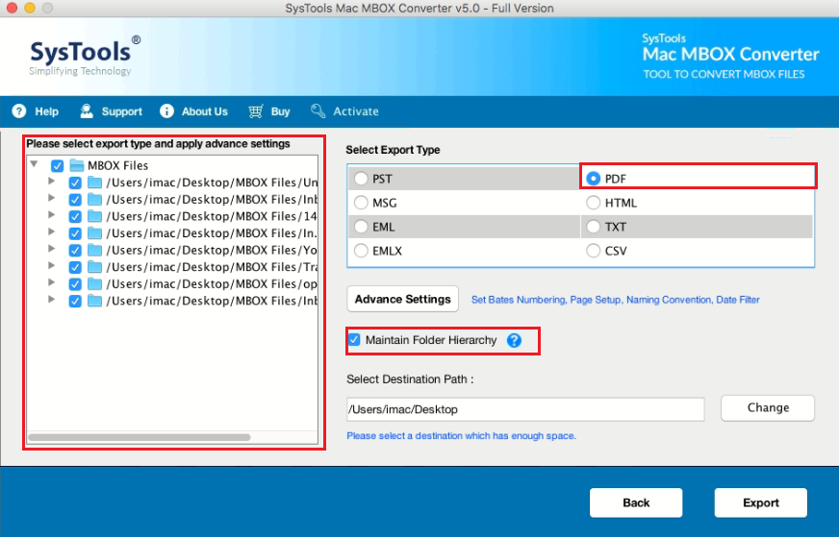Screen dimensions: 839x537
Task: Pick the EML export radio option
Action: 361,227
